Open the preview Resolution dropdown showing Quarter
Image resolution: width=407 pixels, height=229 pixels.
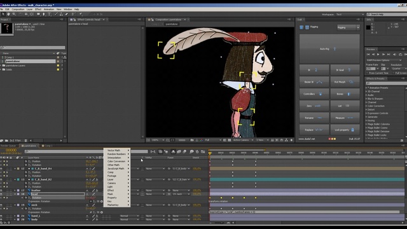coord(398,69)
